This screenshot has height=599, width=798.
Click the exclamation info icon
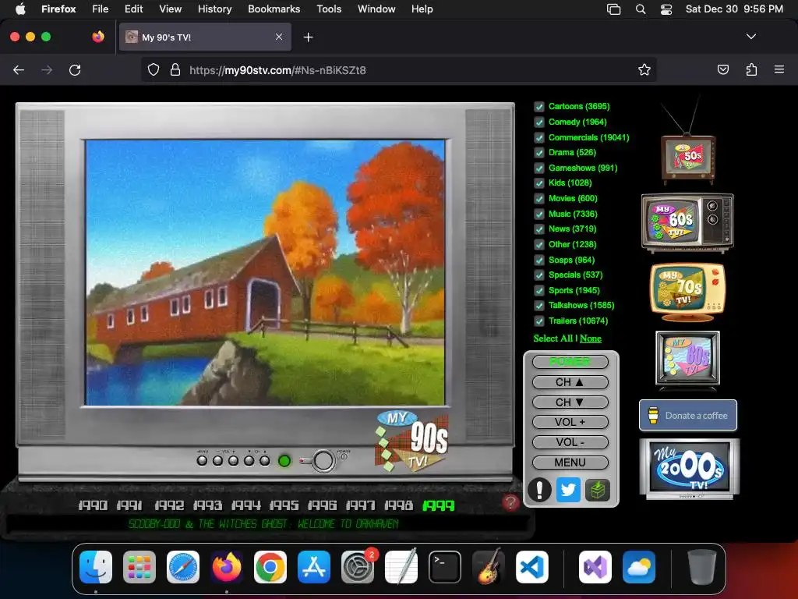click(539, 490)
